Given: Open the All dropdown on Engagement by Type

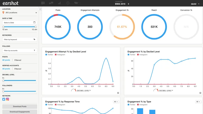Looking at the screenshot, I should click(198, 102).
